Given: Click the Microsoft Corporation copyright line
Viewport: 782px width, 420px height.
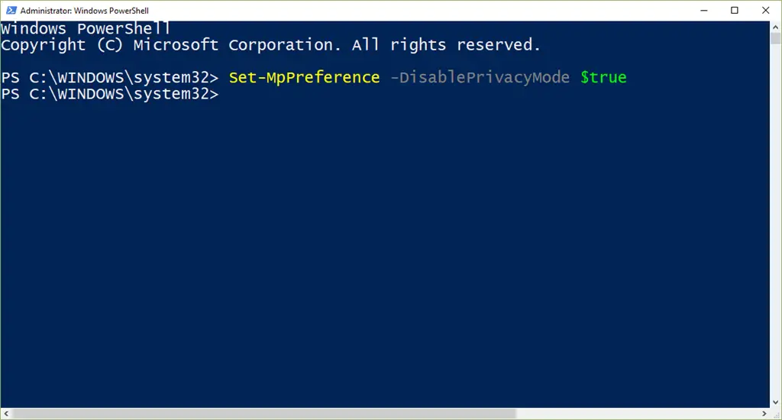Looking at the screenshot, I should pyautogui.click(x=271, y=45).
